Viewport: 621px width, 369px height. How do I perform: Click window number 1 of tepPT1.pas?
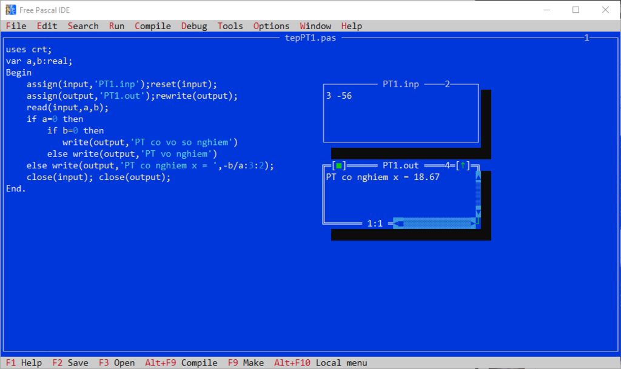coord(586,38)
